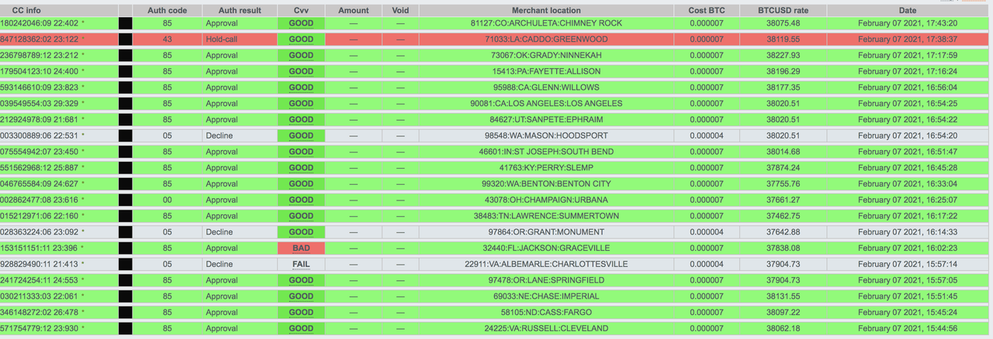This screenshot has height=339, width=993.
Task: Click the GOOD badge in the CHIMNEY ROCK row
Action: click(301, 23)
